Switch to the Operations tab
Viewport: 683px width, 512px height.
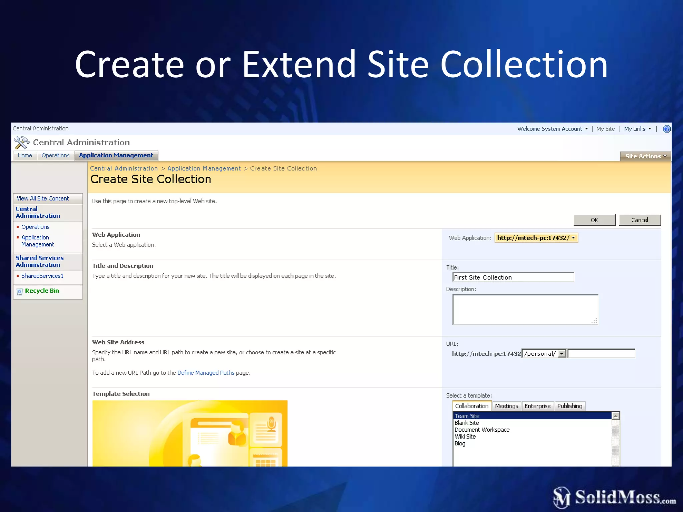point(55,156)
